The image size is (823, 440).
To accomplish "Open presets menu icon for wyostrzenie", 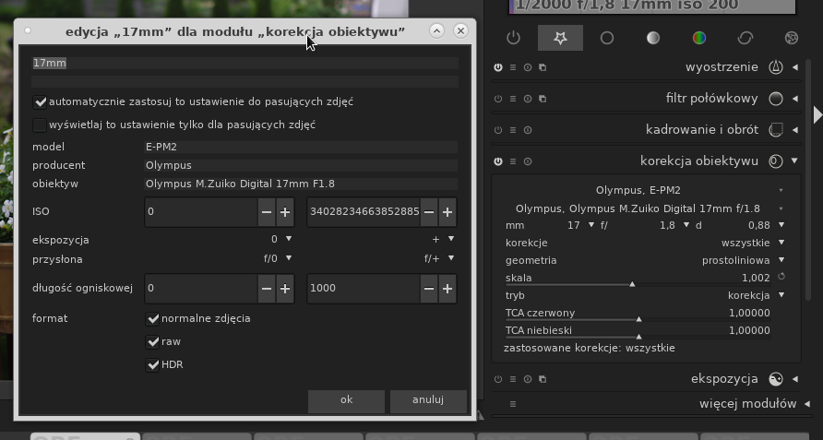I will coord(513,67).
